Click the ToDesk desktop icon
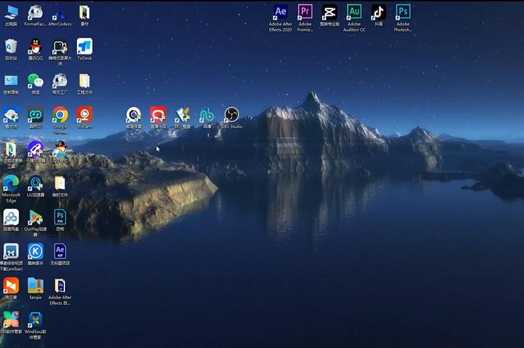This screenshot has height=348, width=524. pyautogui.click(x=84, y=47)
